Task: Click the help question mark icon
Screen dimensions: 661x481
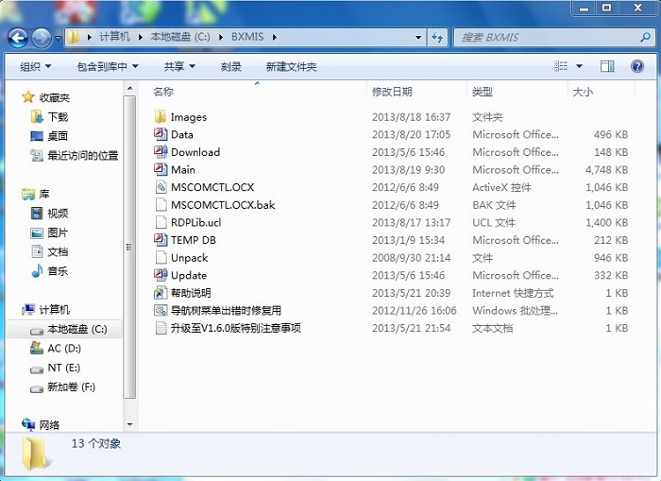Action: click(637, 66)
